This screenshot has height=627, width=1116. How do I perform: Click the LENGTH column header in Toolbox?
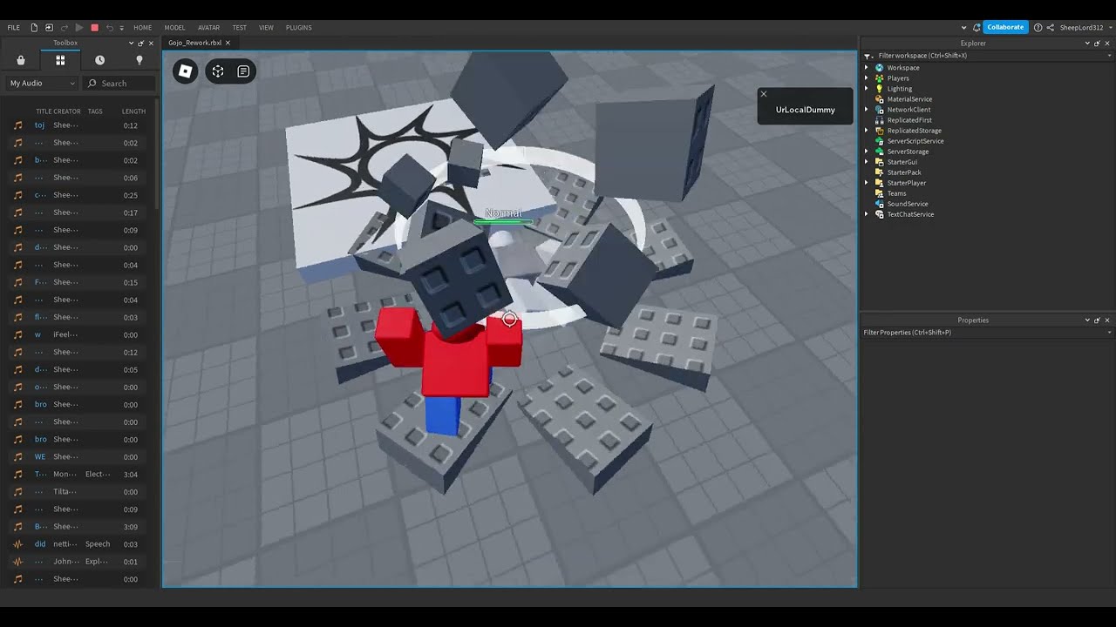[133, 111]
